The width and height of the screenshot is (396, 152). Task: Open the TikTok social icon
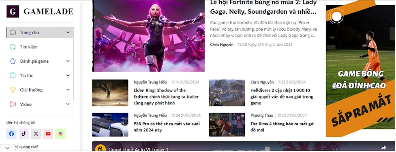24,134
